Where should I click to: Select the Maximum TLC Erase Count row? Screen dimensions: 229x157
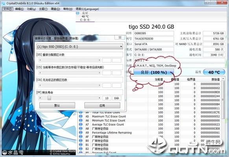click(x=150, y=116)
